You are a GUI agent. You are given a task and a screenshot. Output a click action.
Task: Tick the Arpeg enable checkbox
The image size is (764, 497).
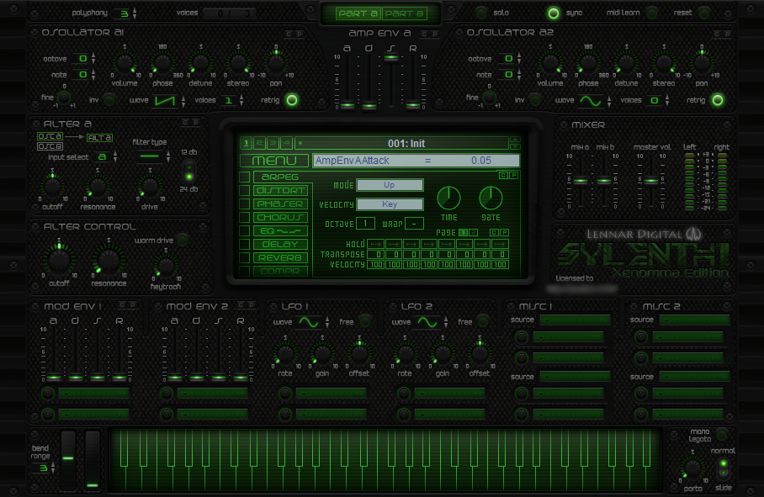point(245,177)
